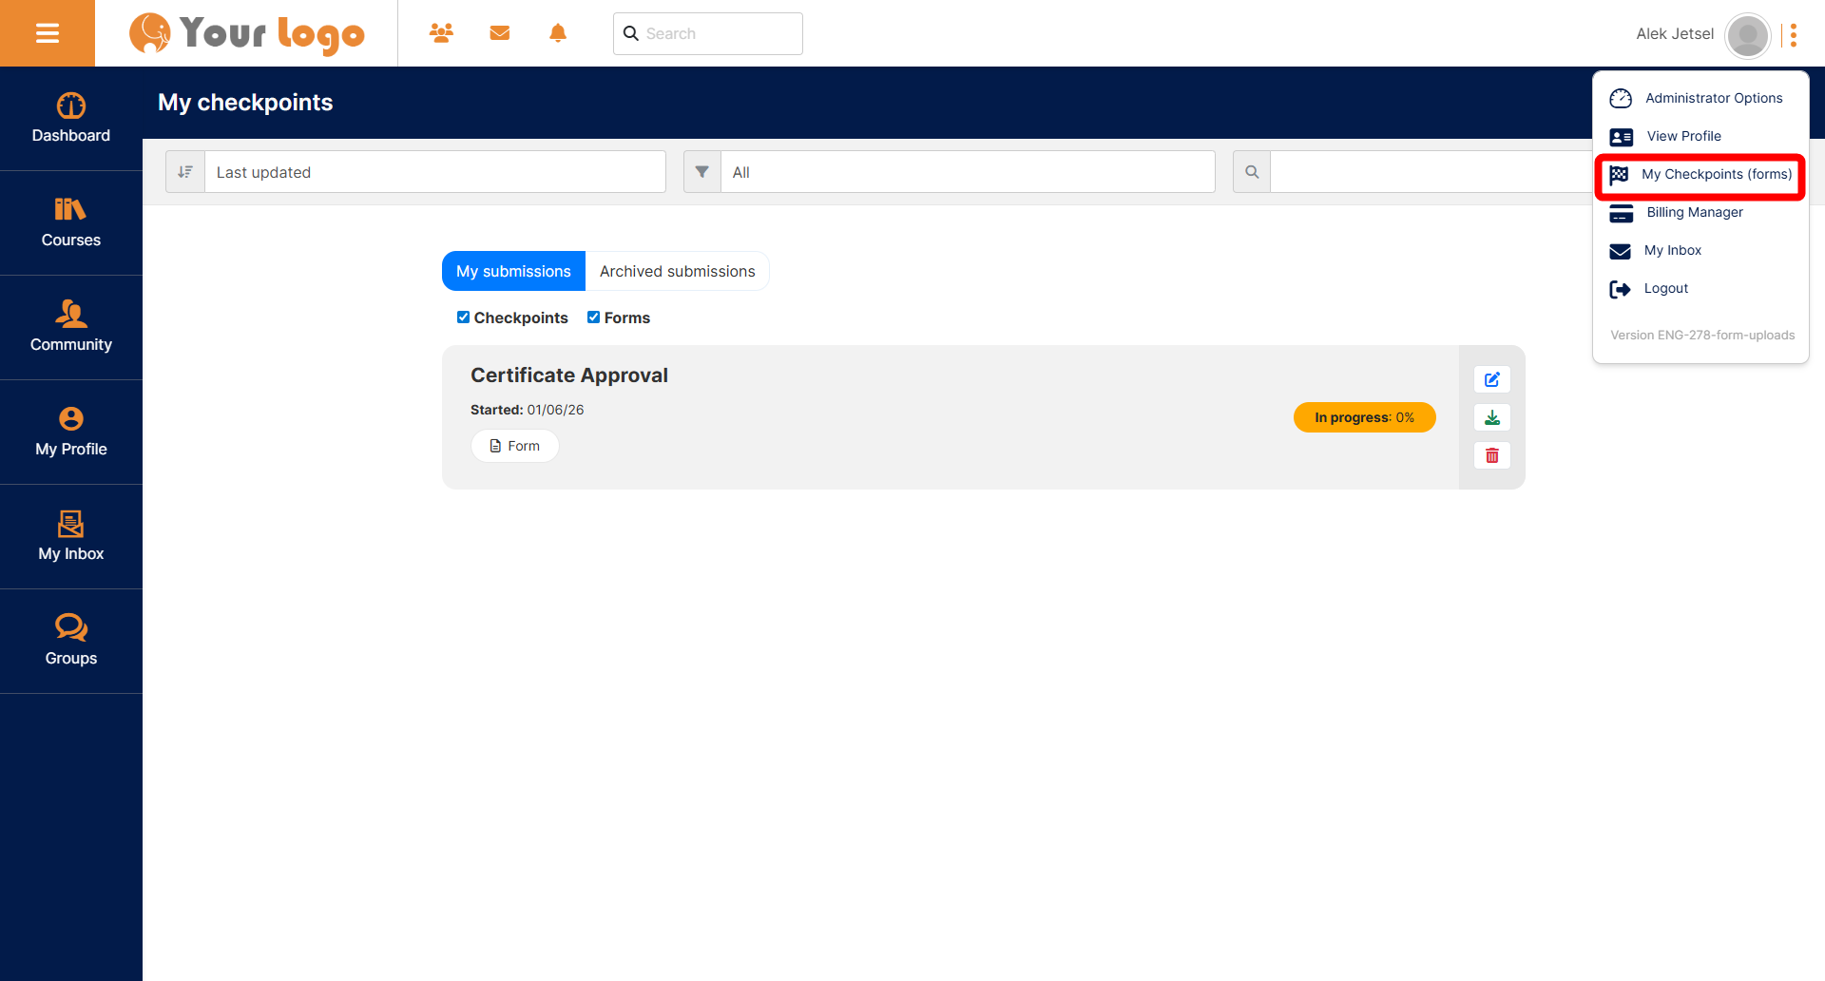
Task: Delete the Certificate Approval submission
Action: click(x=1491, y=455)
